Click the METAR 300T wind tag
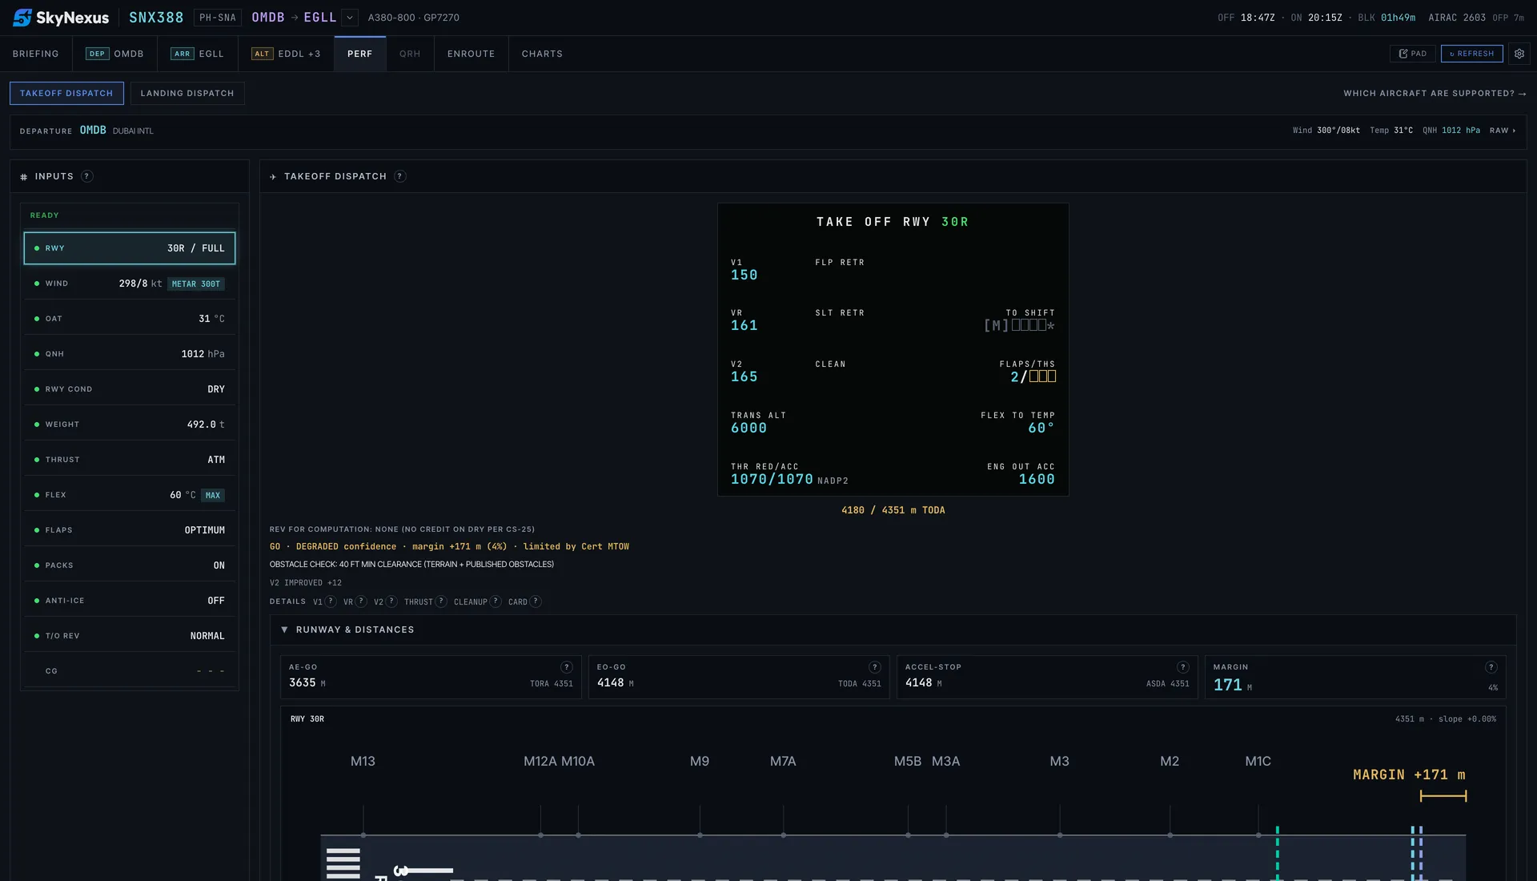This screenshot has height=881, width=1537. click(x=196, y=284)
